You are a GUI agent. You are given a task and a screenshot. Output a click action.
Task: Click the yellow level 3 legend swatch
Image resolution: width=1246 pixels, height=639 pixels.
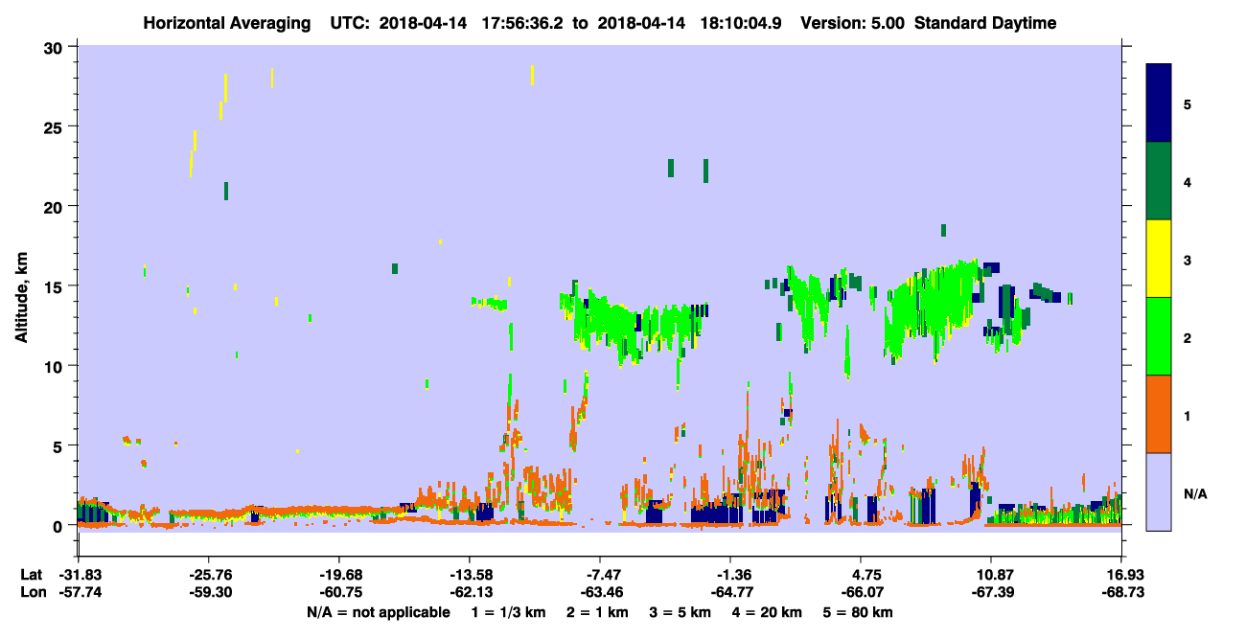tap(1159, 259)
